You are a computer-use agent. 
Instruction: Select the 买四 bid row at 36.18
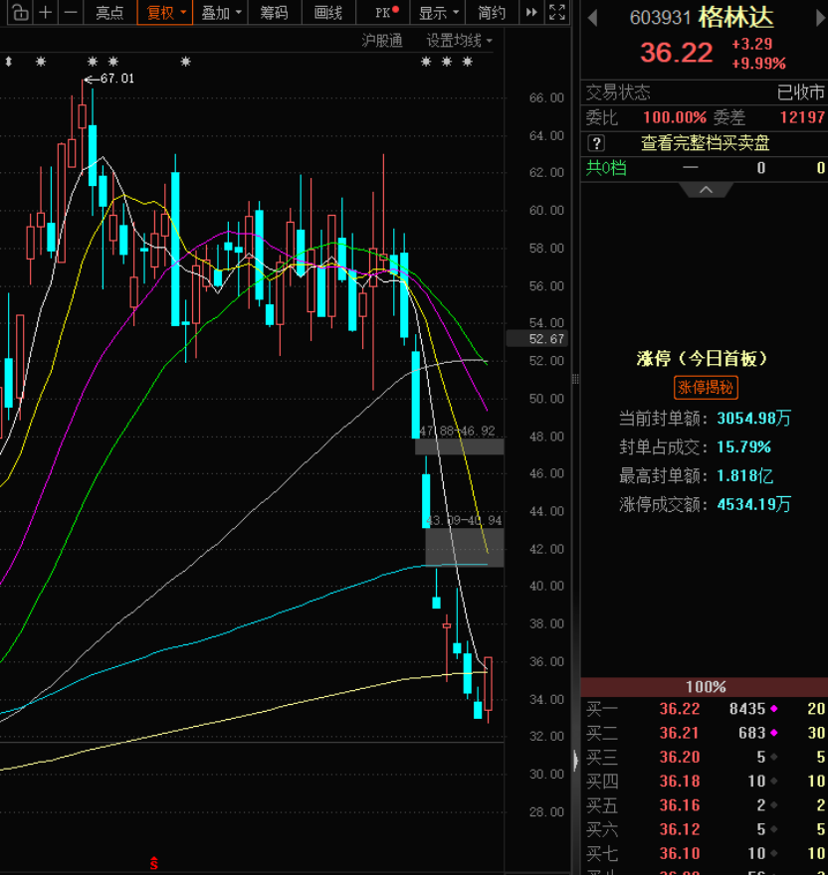(x=705, y=781)
